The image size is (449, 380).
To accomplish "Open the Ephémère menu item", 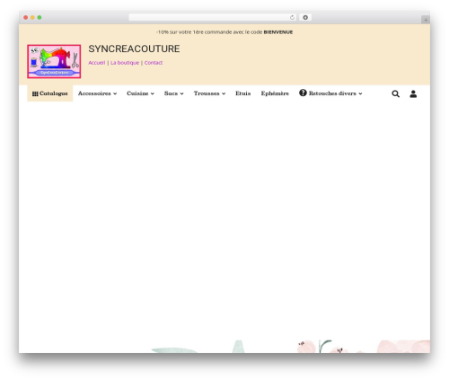I will [x=275, y=93].
